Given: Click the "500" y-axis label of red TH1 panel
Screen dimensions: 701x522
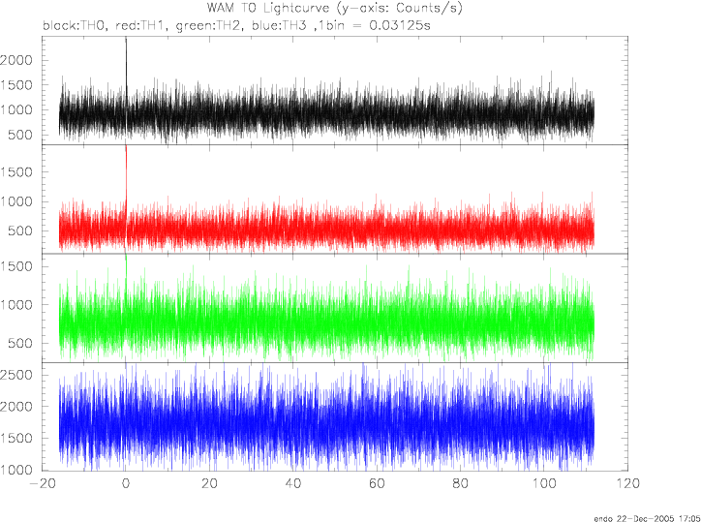Looking at the screenshot, I should 20,231.
